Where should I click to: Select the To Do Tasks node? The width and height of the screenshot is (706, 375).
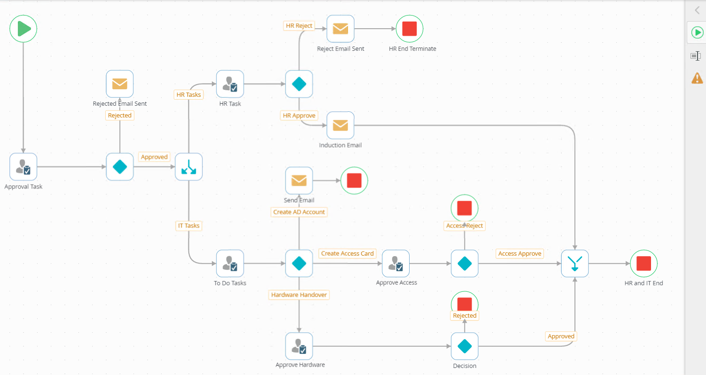tap(230, 264)
